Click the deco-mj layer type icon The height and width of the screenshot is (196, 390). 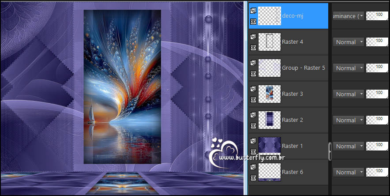253,11
